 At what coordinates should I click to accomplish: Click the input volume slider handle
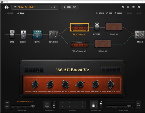[x=33, y=106]
